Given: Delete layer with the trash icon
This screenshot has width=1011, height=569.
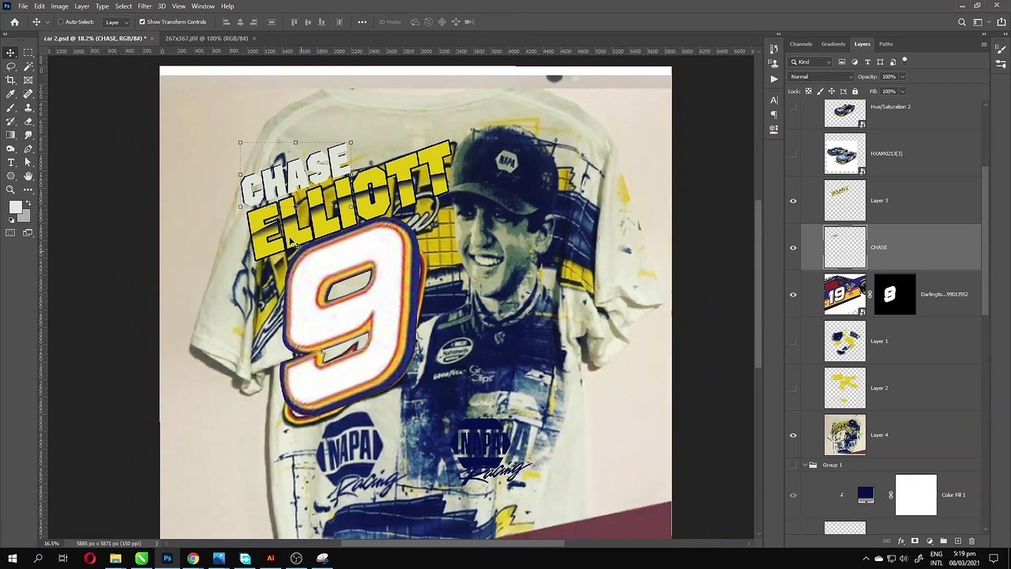Looking at the screenshot, I should pos(972,541).
